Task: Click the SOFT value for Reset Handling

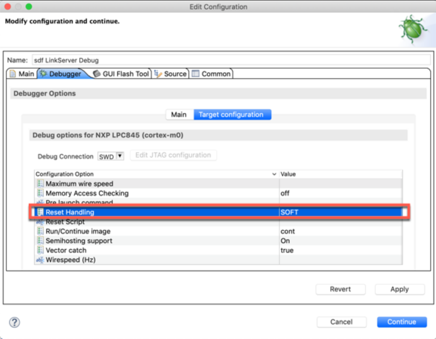Action: pyautogui.click(x=289, y=213)
